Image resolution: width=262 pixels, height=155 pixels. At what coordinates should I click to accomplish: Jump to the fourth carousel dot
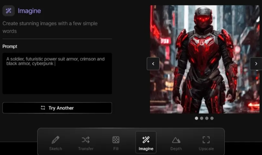click(x=212, y=118)
